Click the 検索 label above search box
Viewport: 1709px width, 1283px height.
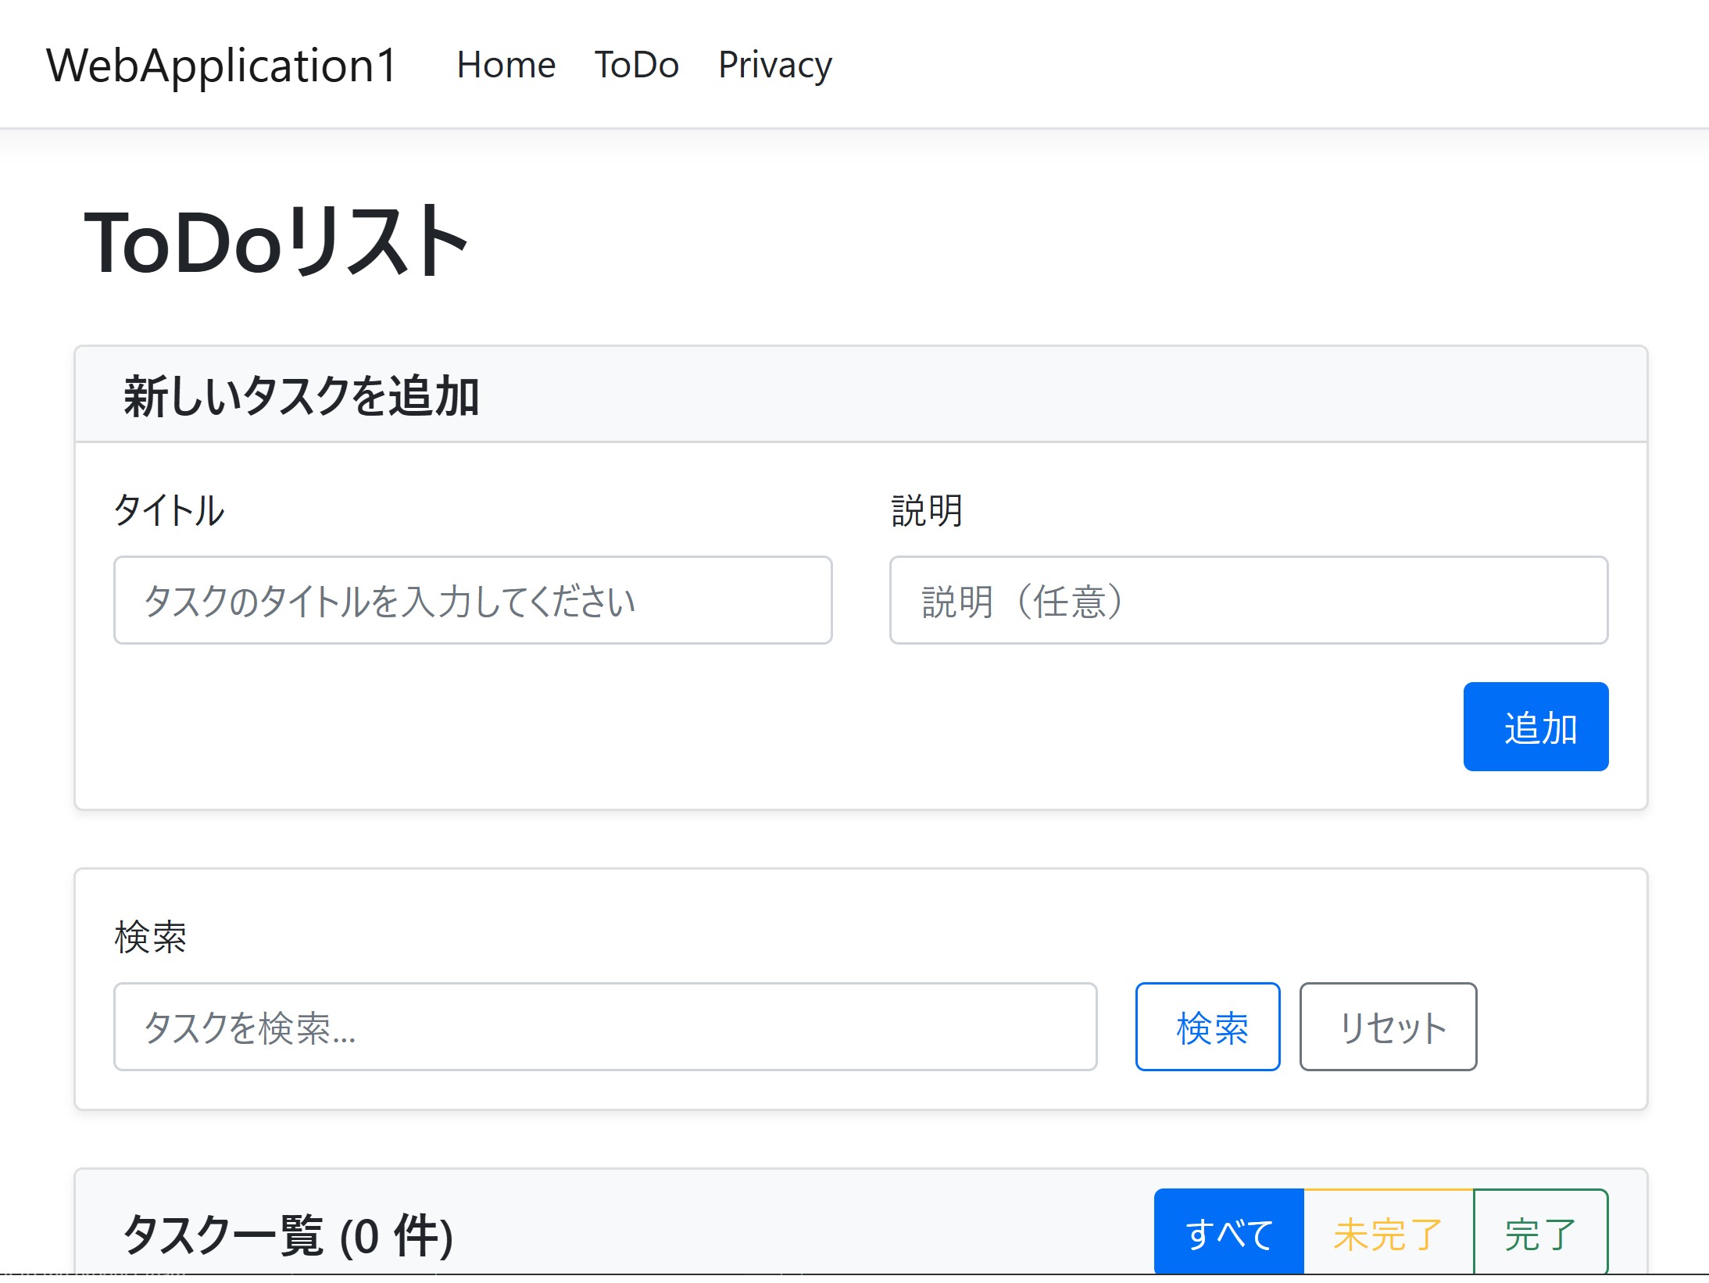(x=150, y=937)
